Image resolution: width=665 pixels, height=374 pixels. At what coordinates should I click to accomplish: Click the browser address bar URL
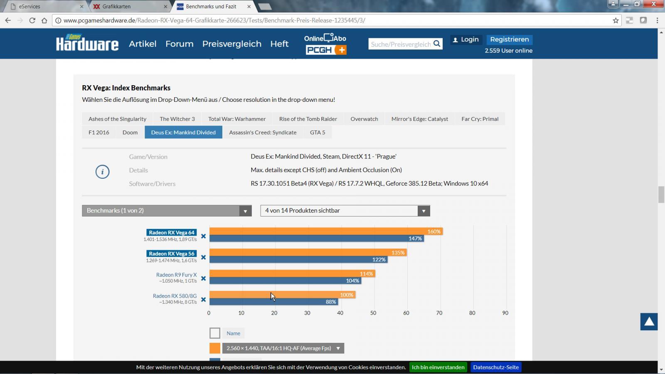(214, 20)
